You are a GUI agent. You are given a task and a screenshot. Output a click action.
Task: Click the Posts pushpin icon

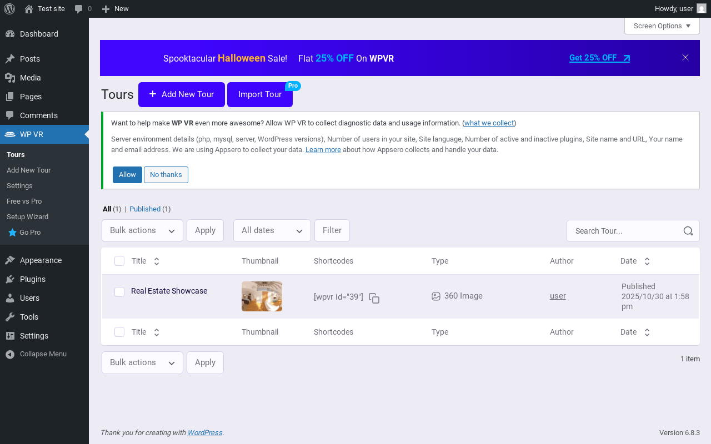10,59
